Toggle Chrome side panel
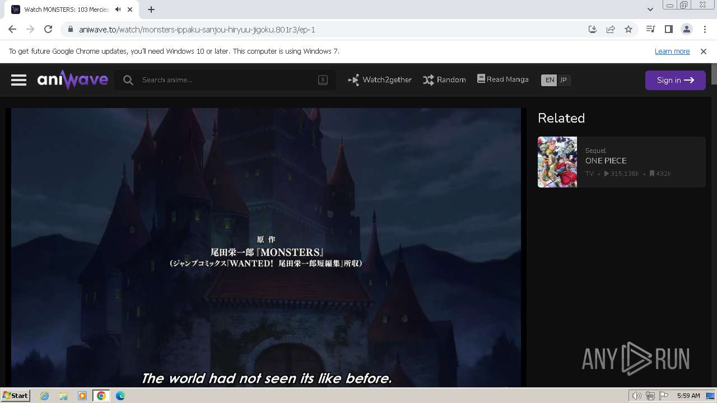The height and width of the screenshot is (403, 717). click(x=668, y=29)
